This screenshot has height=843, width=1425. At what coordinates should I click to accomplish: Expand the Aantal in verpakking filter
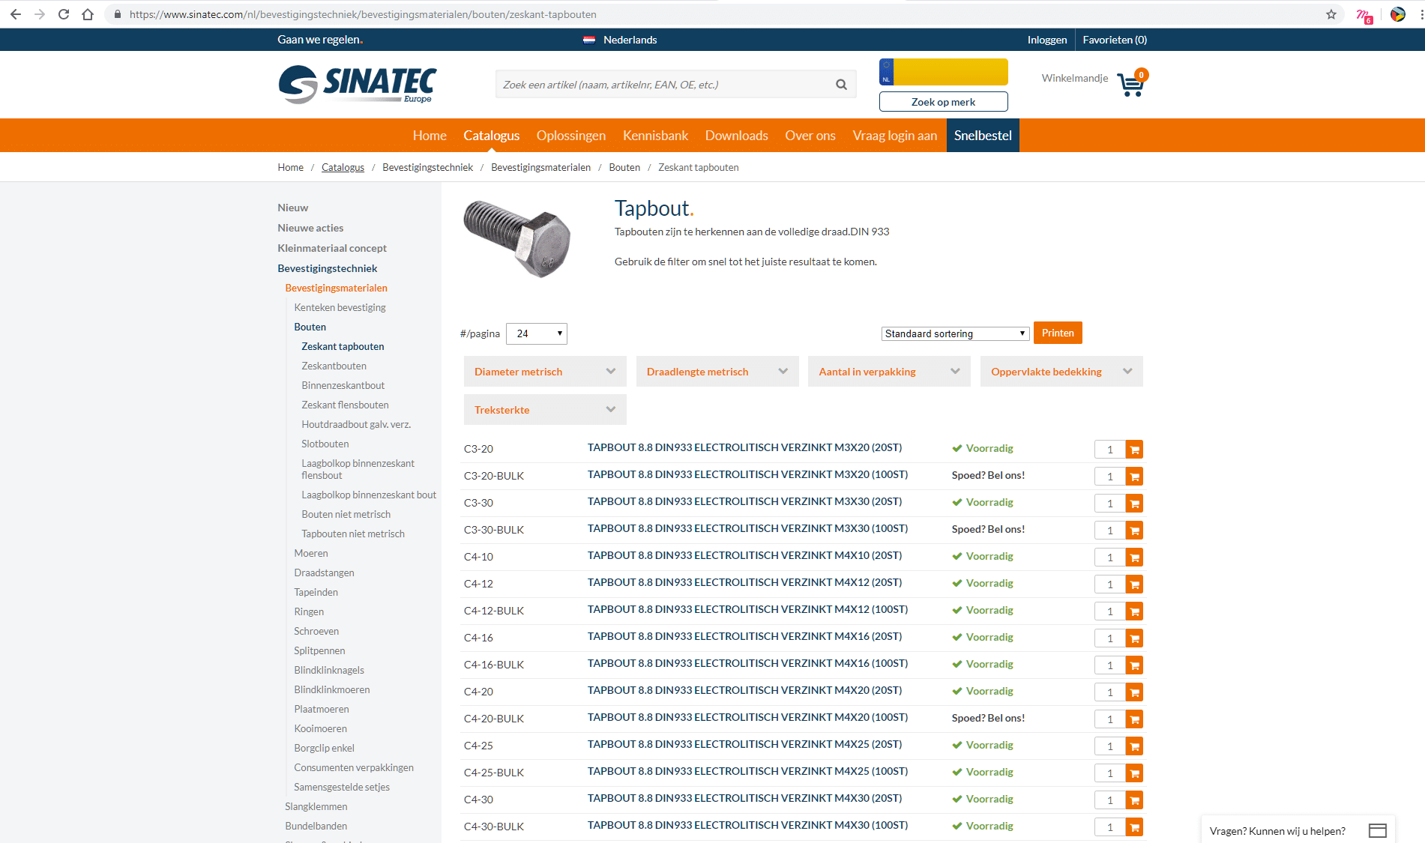pyautogui.click(x=889, y=372)
